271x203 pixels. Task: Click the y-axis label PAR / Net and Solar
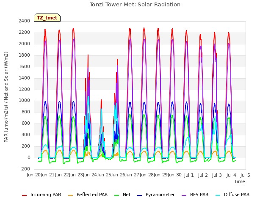click(6, 97)
